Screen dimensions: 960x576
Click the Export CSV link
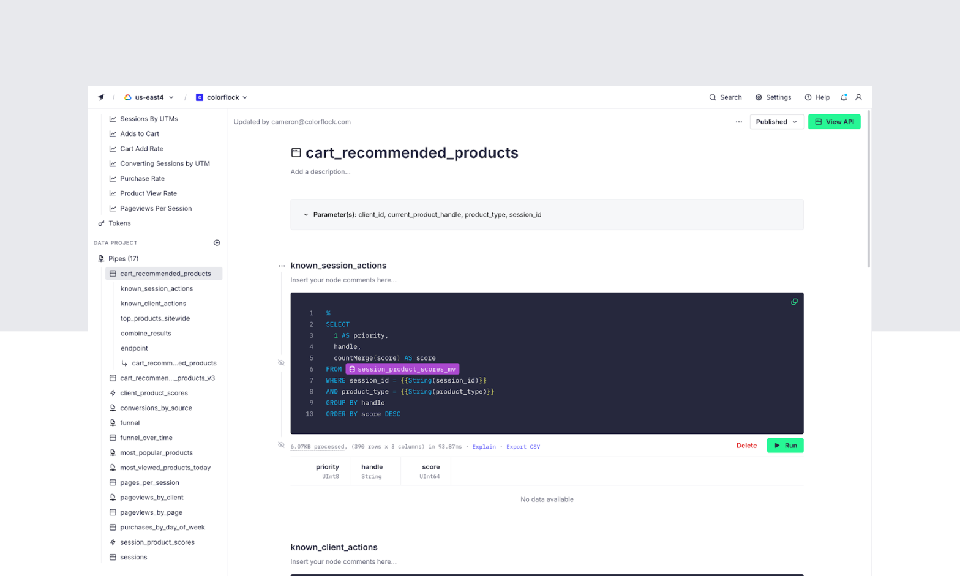click(x=523, y=447)
